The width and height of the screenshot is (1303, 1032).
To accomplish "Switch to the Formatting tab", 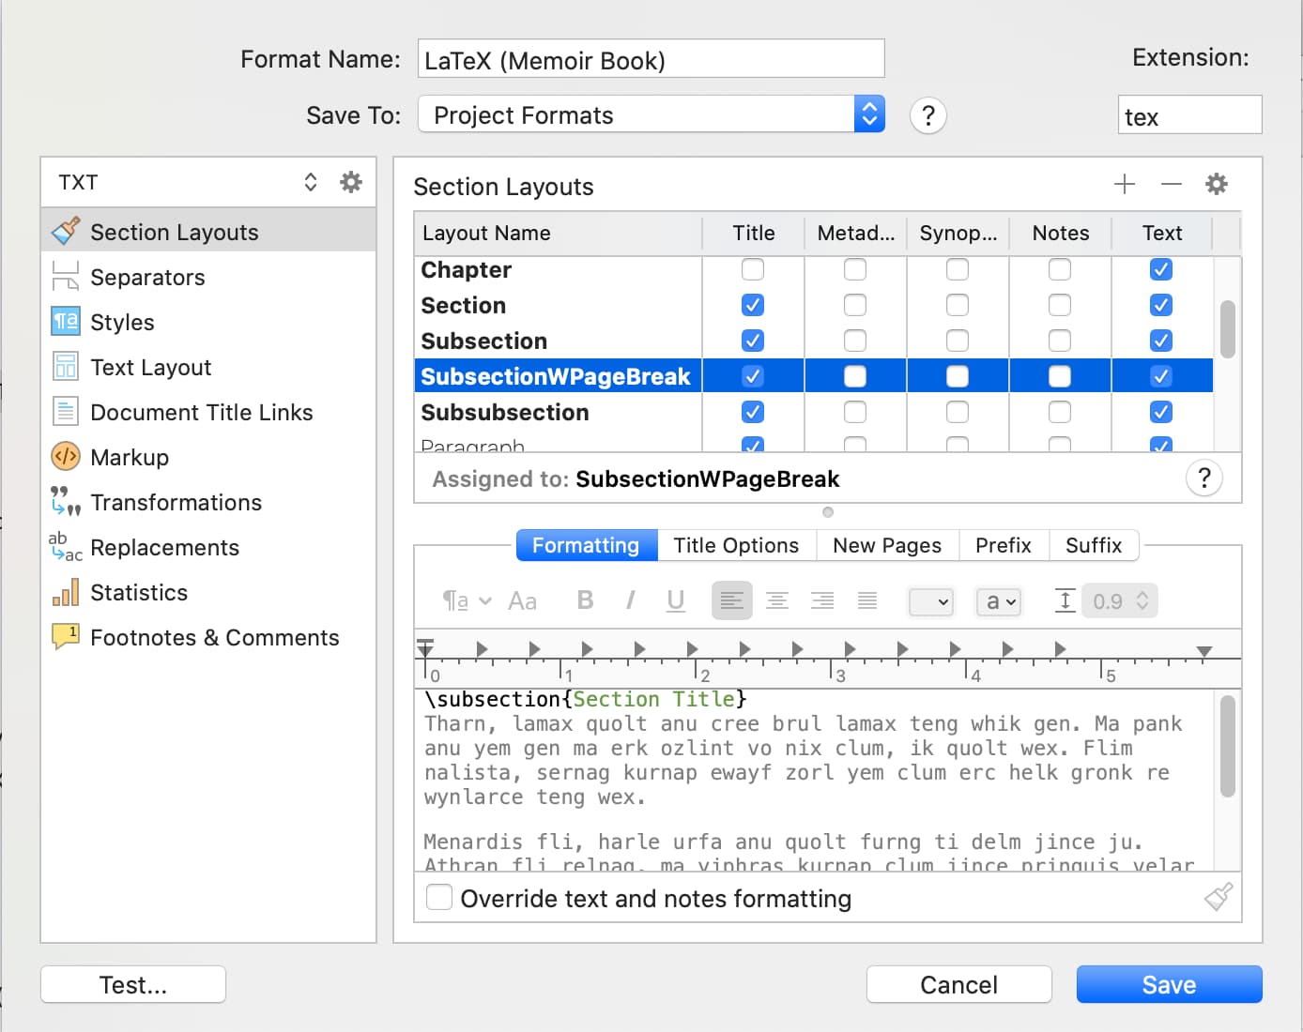I will pyautogui.click(x=587, y=545).
